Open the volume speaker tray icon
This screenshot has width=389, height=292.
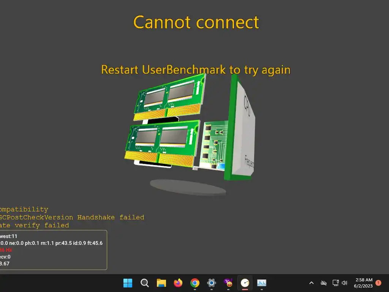point(344,283)
